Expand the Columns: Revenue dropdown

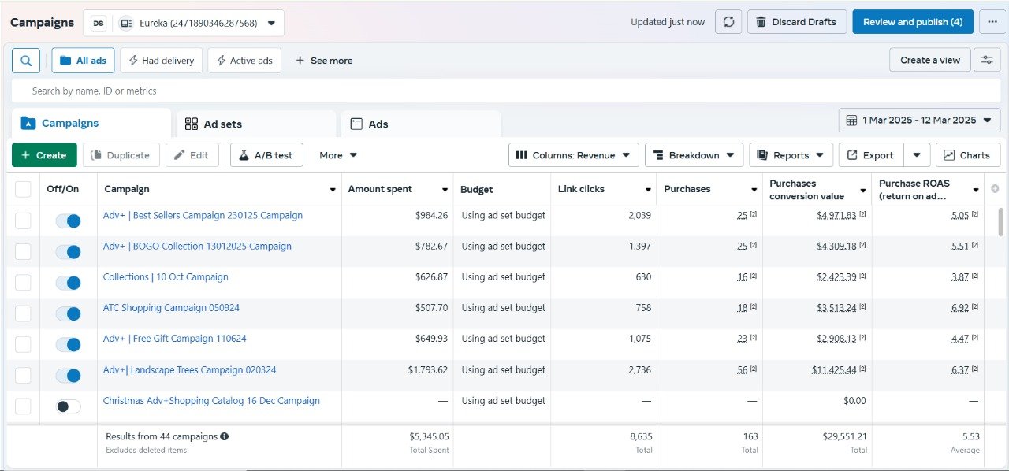(573, 155)
